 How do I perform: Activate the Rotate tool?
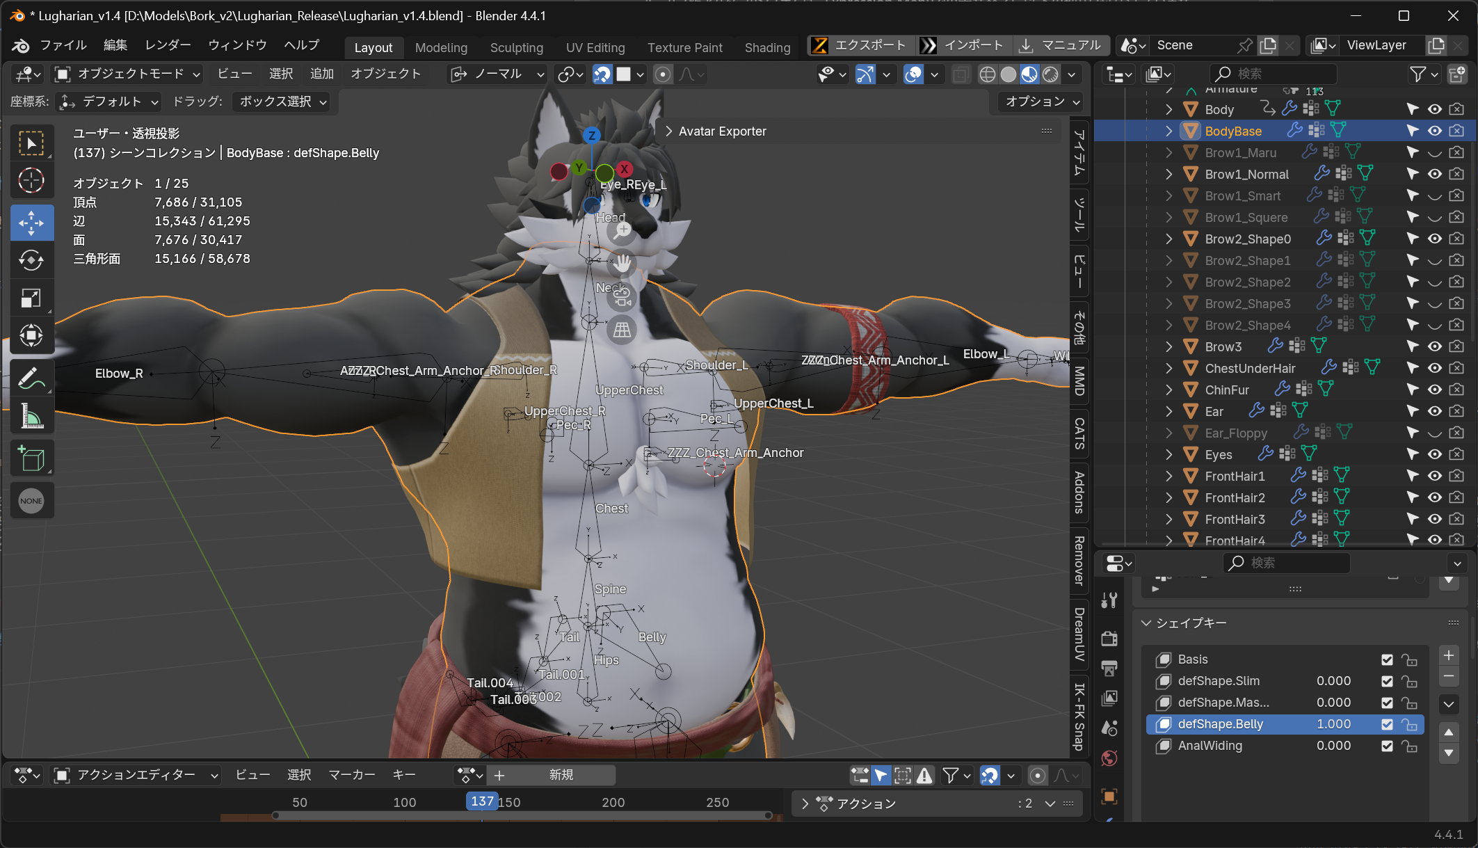(x=31, y=260)
